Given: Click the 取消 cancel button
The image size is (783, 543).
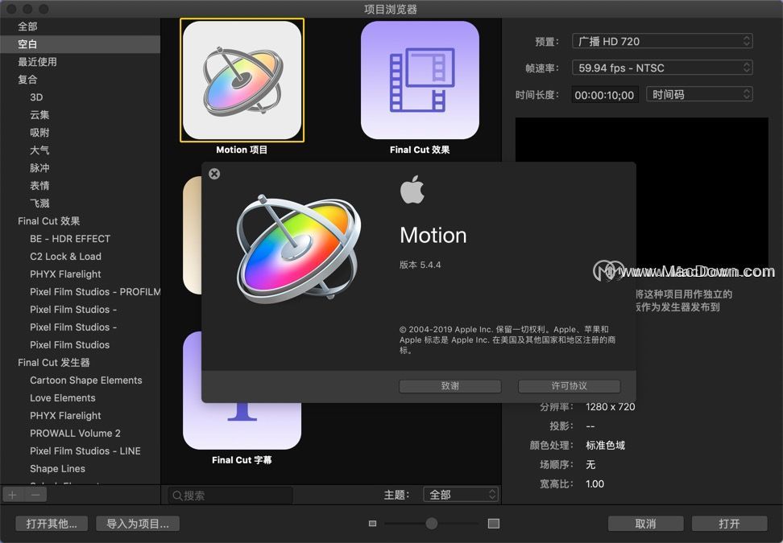Looking at the screenshot, I should 646,524.
